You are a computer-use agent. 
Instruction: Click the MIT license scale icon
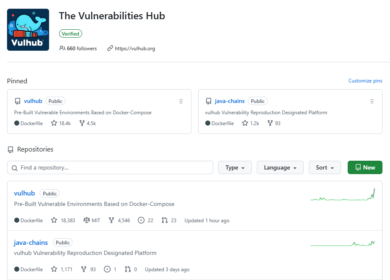pyautogui.click(x=87, y=220)
